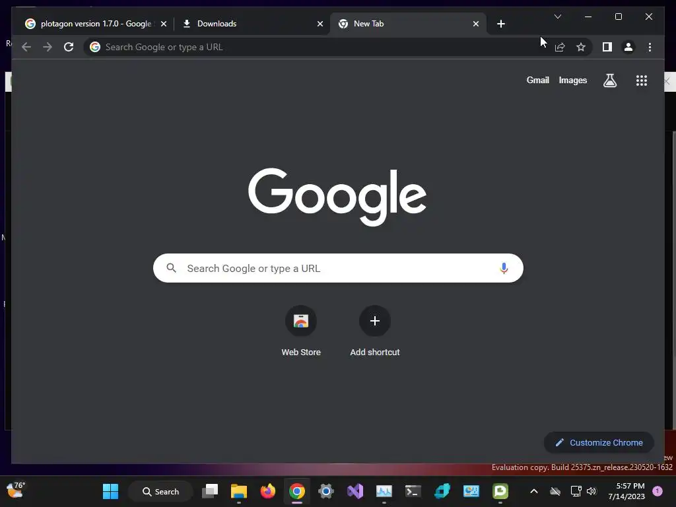676x507 pixels.
Task: Click the network icon in system tray
Action: coord(576,491)
